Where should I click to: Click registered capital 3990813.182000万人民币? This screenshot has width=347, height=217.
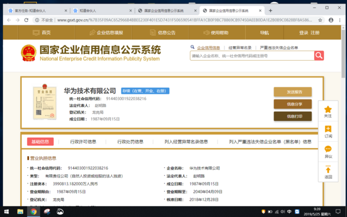[75, 184]
